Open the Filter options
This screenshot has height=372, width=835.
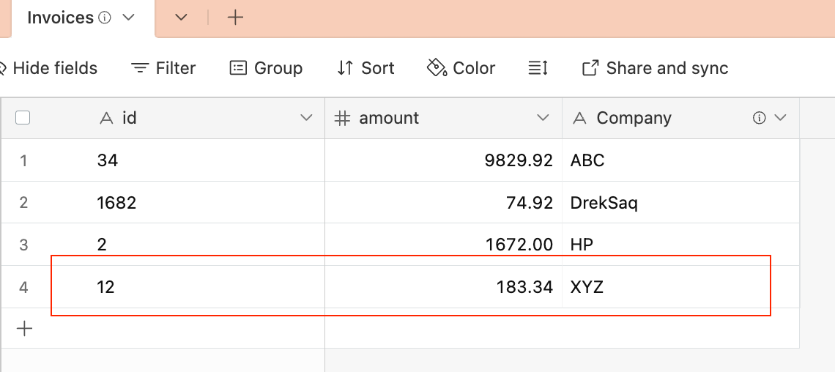tap(163, 68)
